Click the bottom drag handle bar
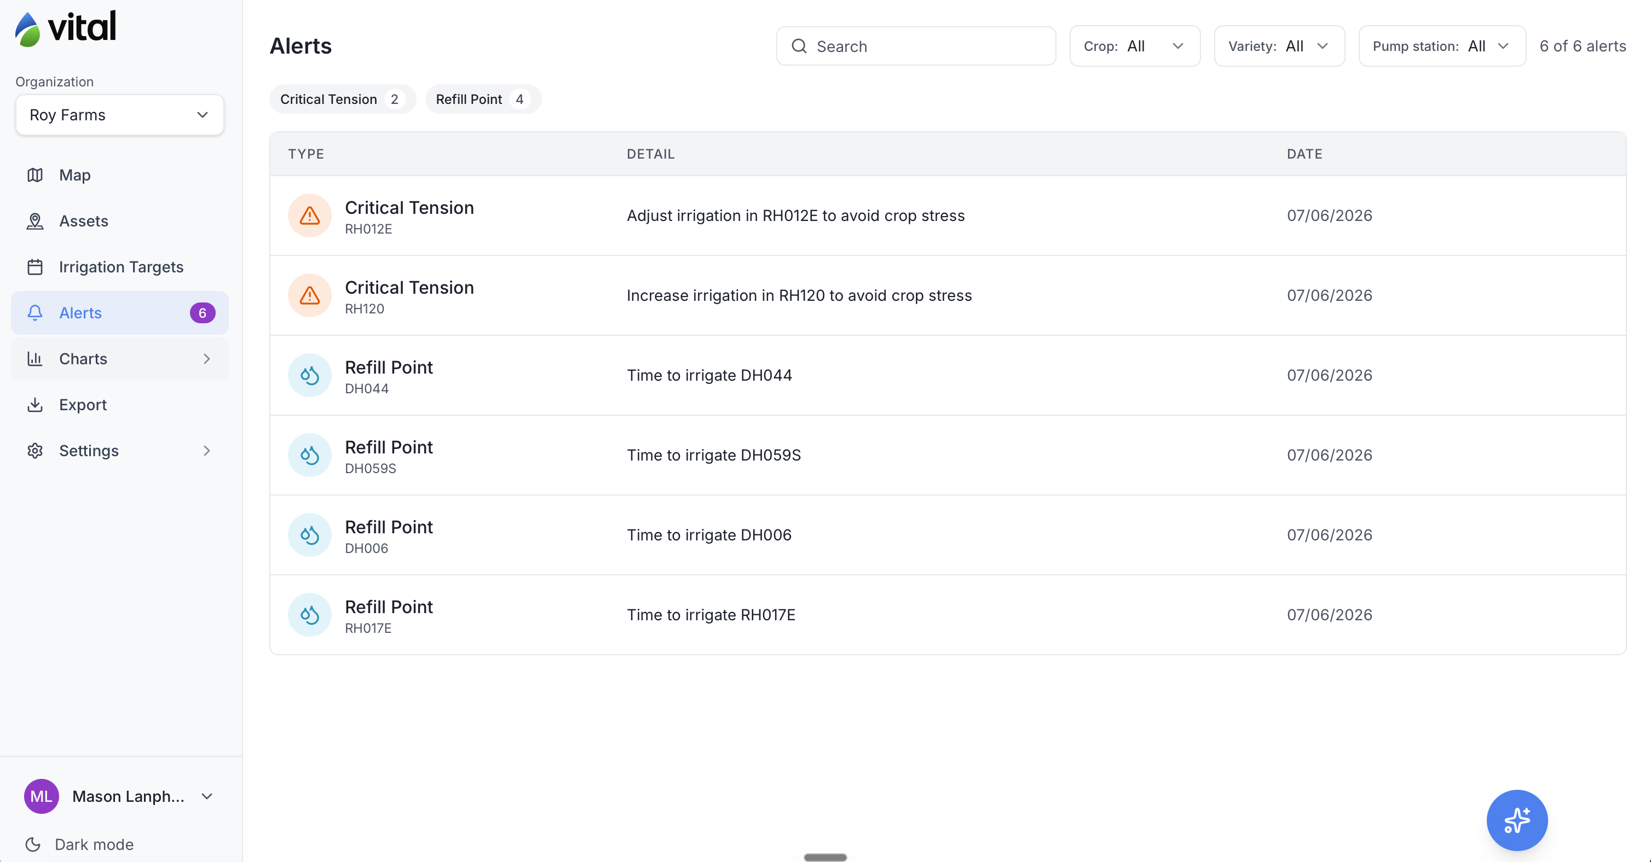This screenshot has width=1651, height=862. coord(825,857)
